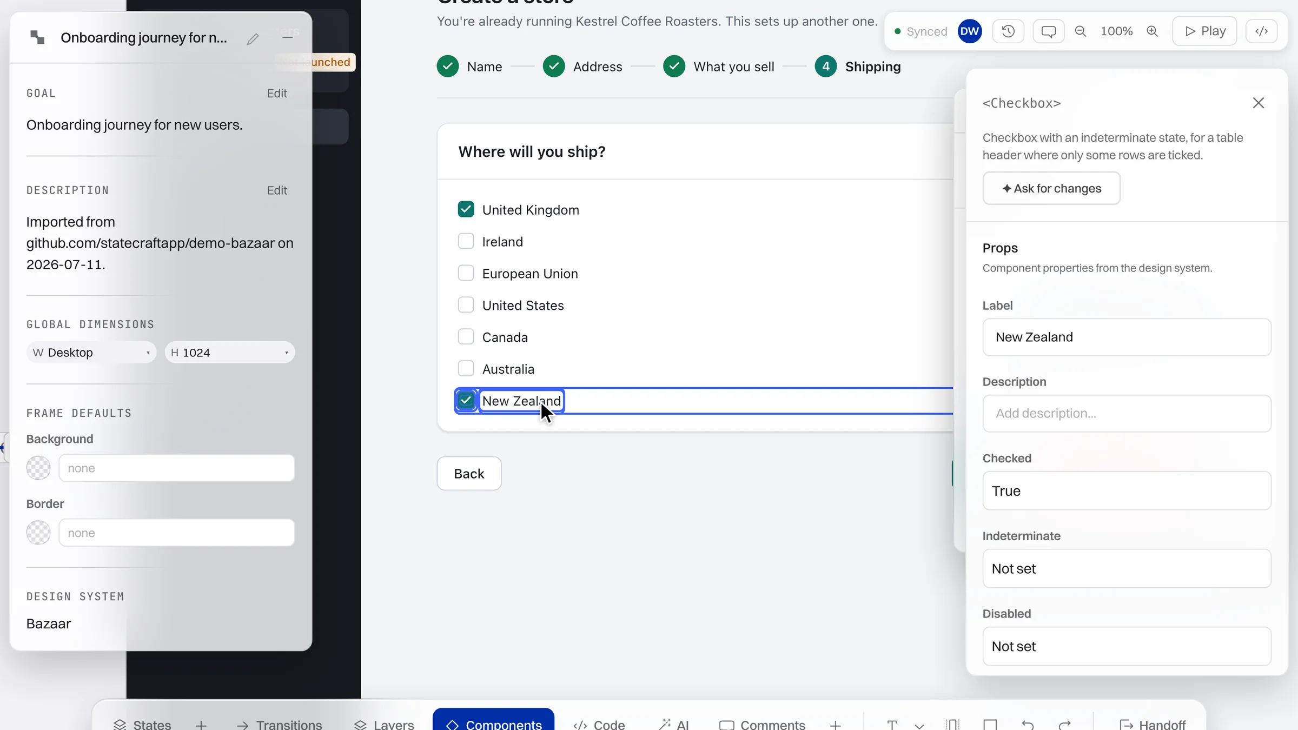Switch to the Layers tab
This screenshot has width=1298, height=730.
tap(384, 725)
